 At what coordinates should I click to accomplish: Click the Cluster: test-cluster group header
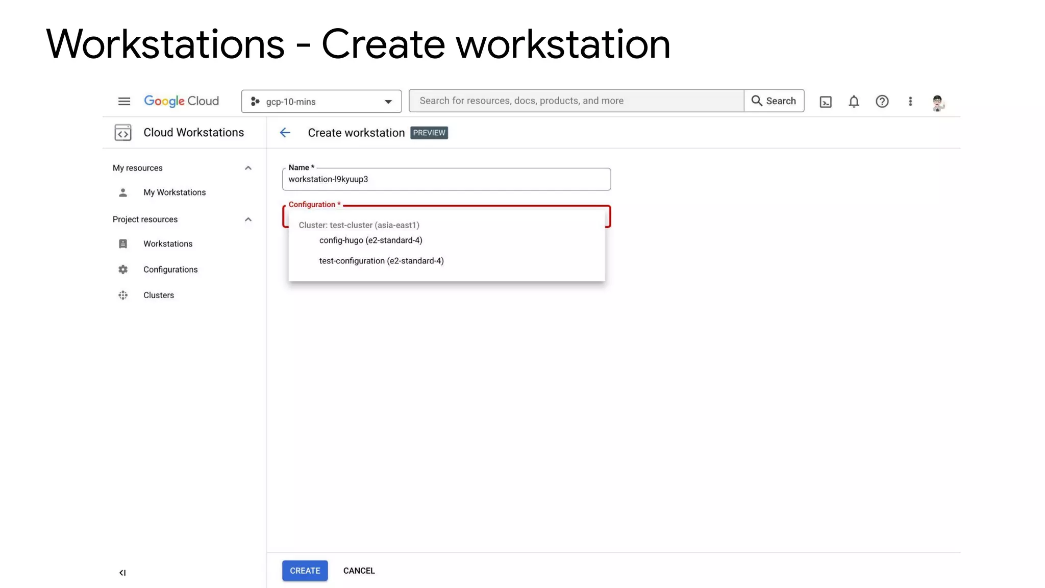[x=359, y=225]
